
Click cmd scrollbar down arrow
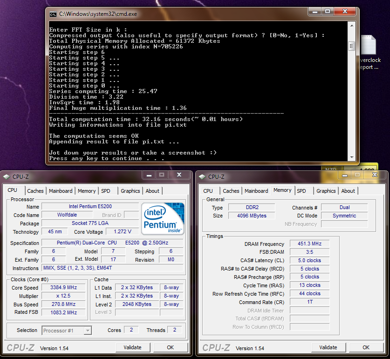[x=352, y=157]
